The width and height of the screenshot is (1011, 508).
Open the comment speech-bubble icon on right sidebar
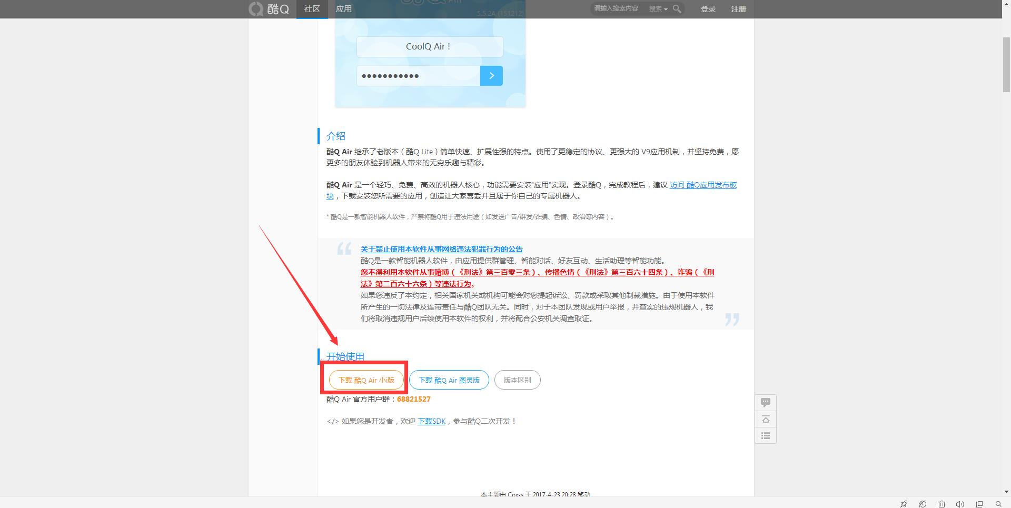point(766,402)
